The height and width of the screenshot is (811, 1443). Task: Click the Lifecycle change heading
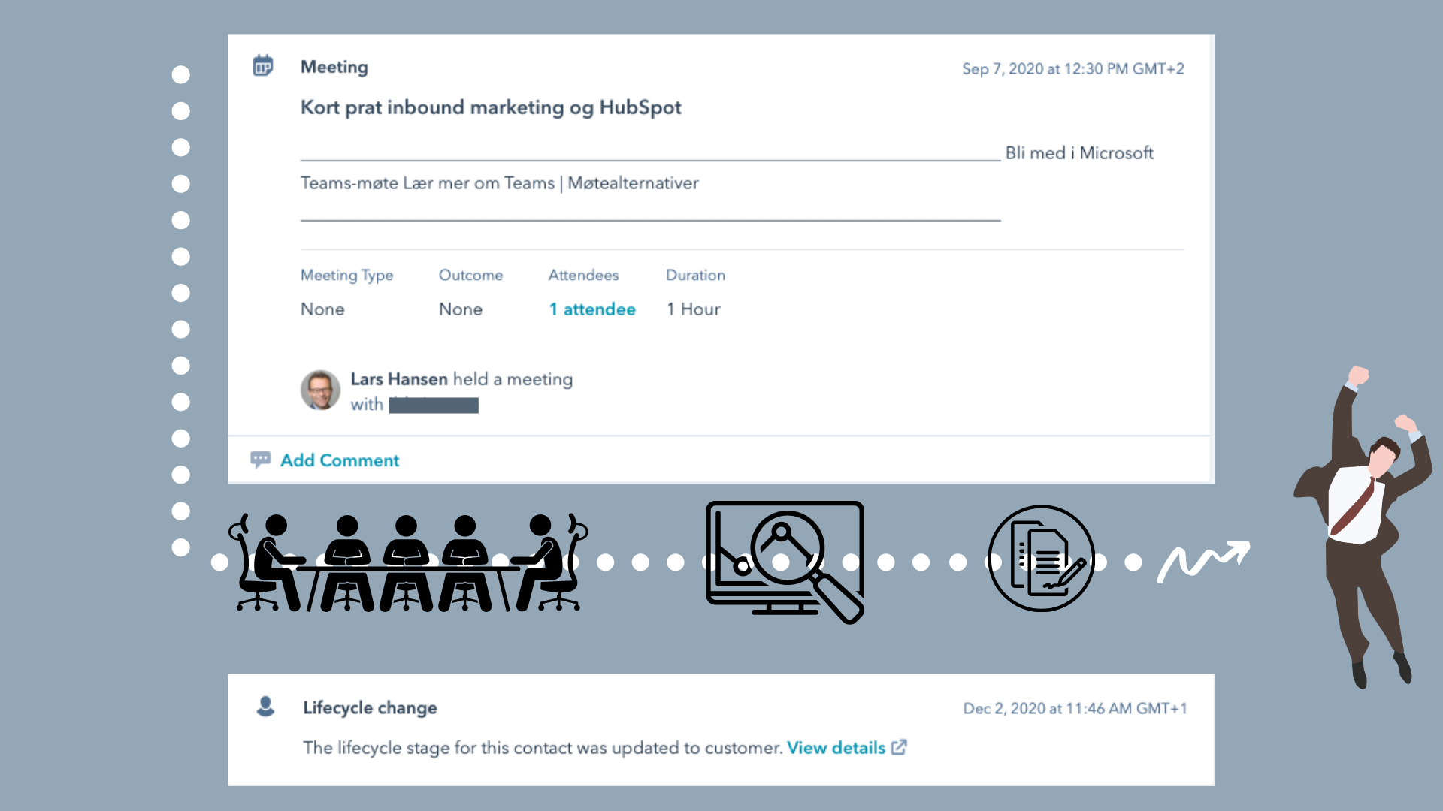pyautogui.click(x=370, y=708)
